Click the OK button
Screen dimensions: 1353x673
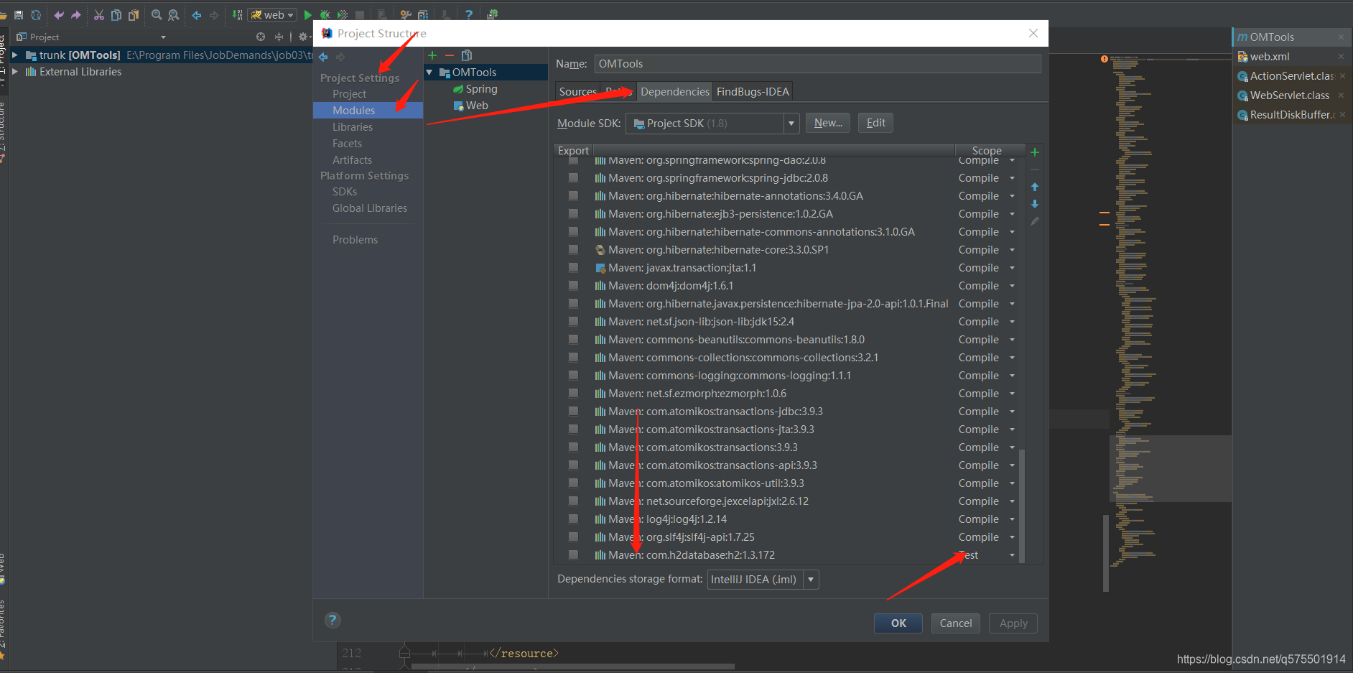pyautogui.click(x=899, y=623)
